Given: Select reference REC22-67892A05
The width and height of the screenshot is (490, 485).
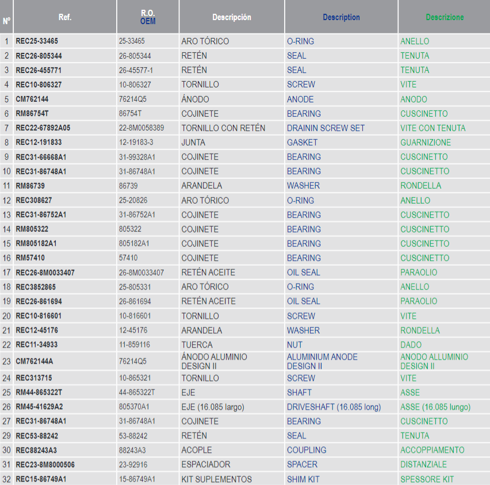Looking at the screenshot, I should pyautogui.click(x=43, y=128).
